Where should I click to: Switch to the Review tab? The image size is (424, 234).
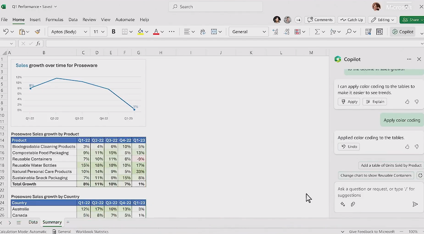click(x=89, y=20)
